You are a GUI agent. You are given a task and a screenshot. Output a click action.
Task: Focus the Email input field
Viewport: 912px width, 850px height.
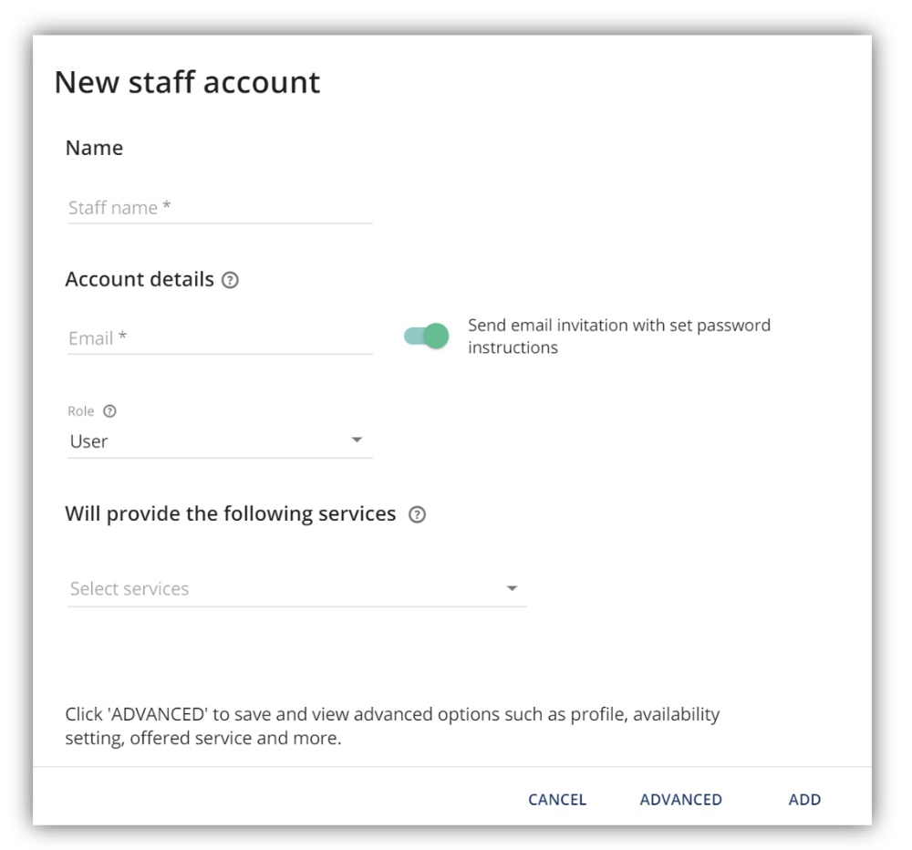220,338
